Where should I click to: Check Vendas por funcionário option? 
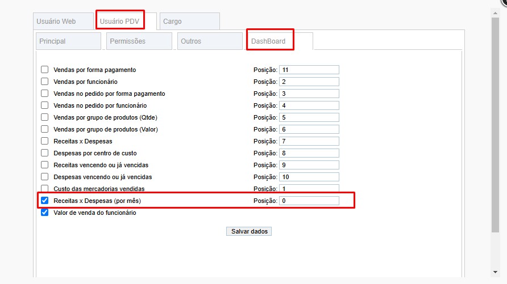(45, 82)
